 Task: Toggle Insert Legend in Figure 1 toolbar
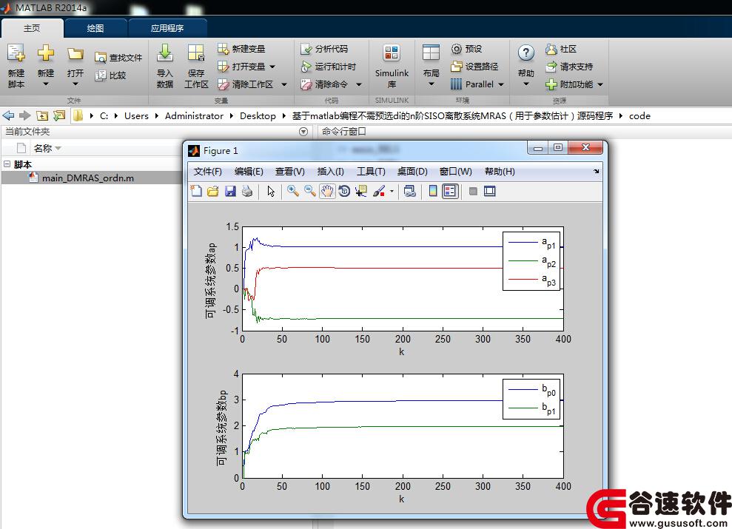click(x=450, y=191)
